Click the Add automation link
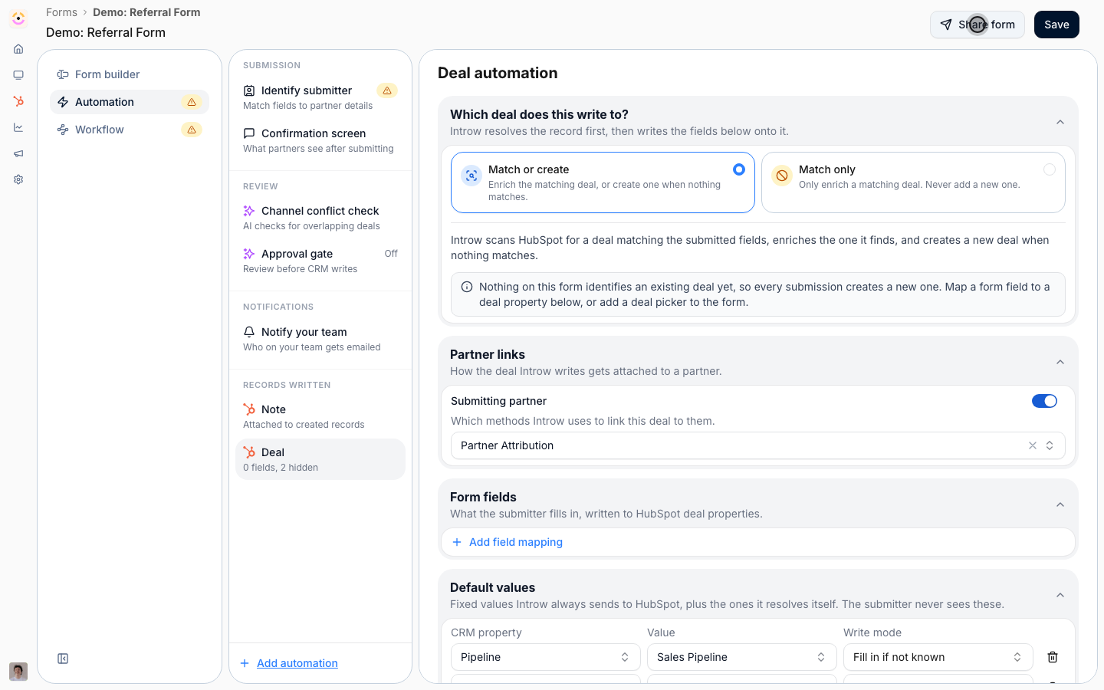Image resolution: width=1104 pixels, height=690 pixels. pos(297,663)
